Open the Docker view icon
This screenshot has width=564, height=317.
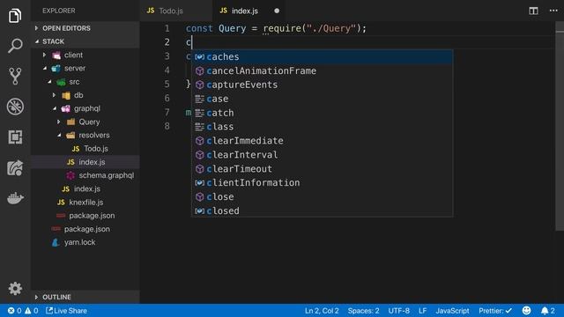[x=15, y=197]
